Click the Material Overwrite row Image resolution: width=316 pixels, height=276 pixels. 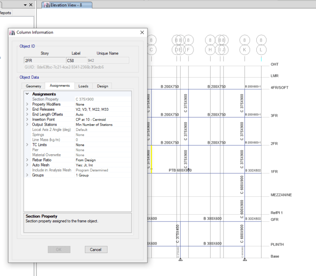pyautogui.click(x=77, y=155)
